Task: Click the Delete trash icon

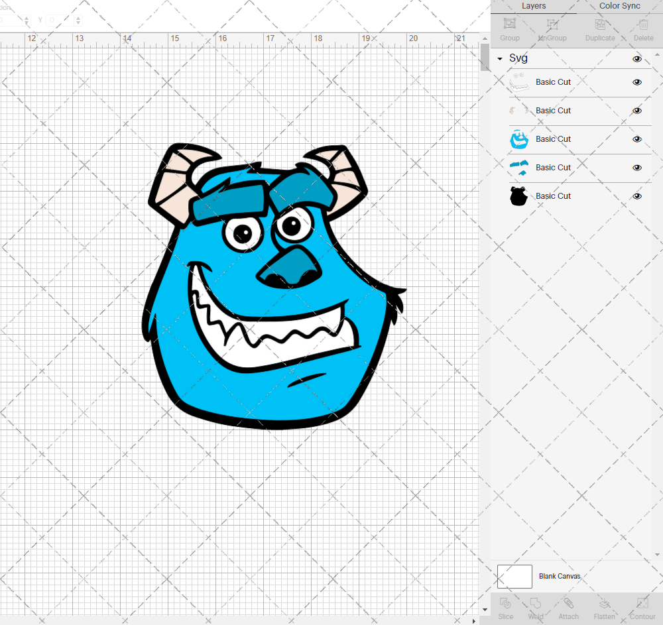Action: click(x=643, y=24)
